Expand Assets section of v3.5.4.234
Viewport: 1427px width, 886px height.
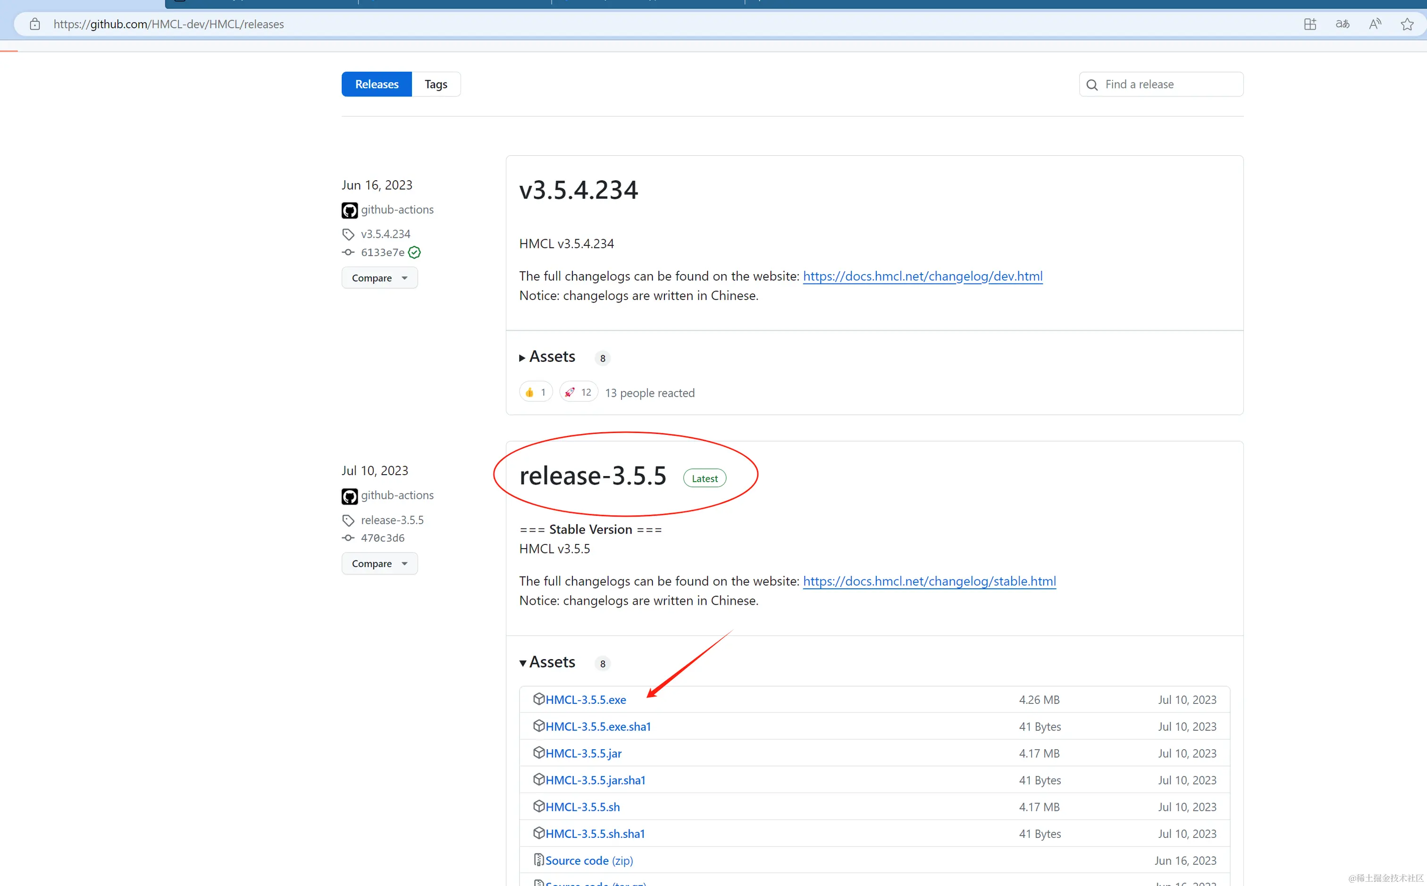547,357
